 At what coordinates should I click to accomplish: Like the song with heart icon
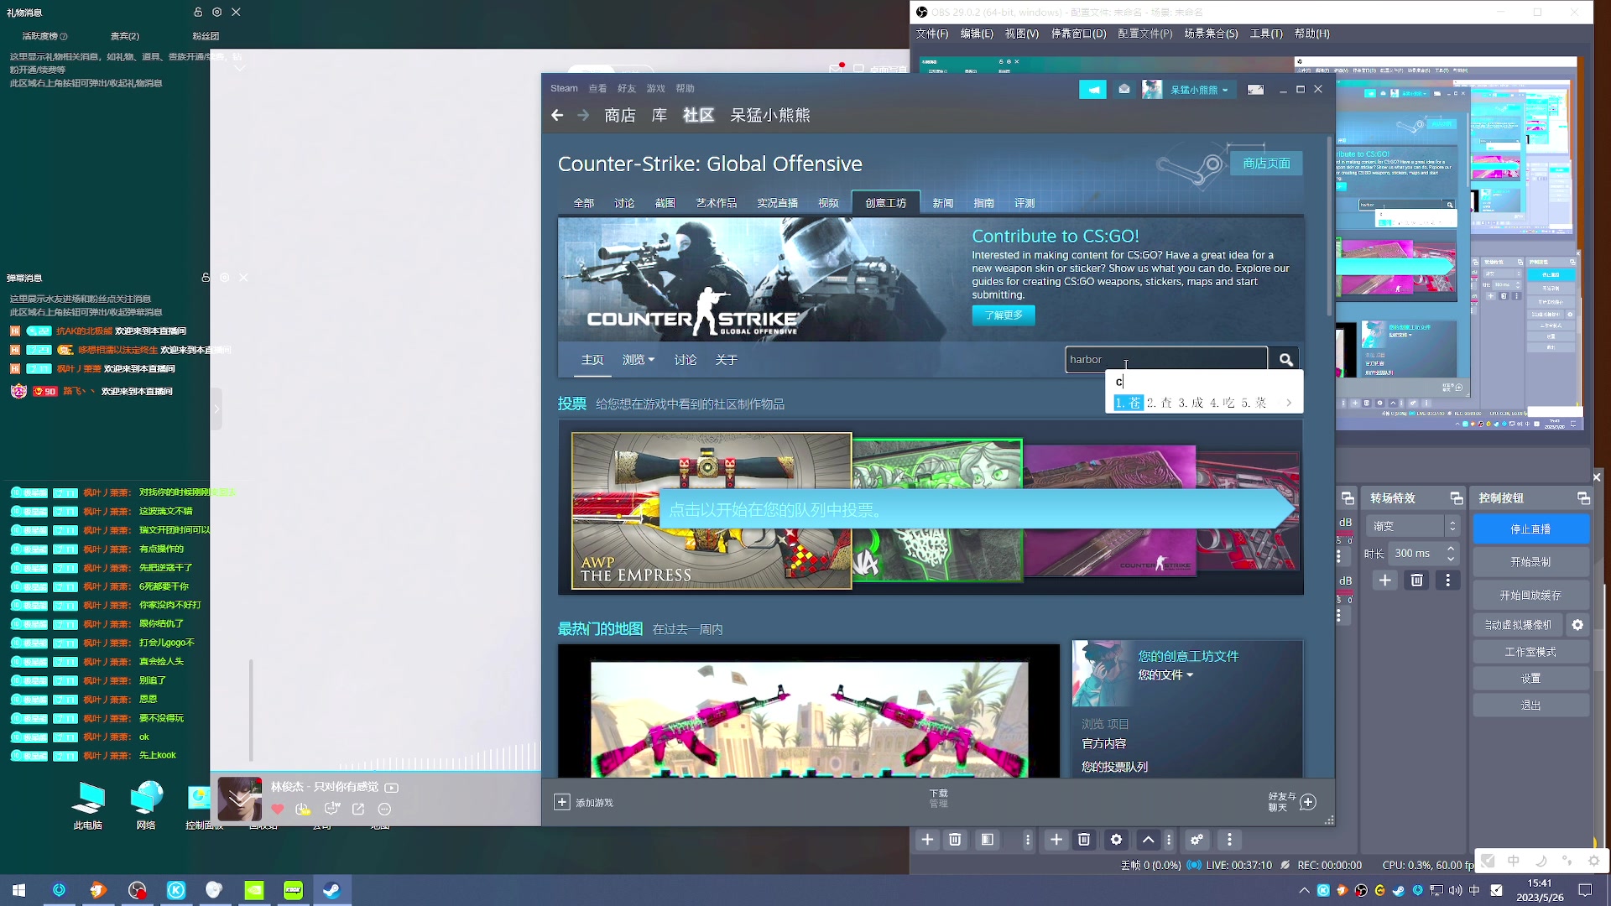278,809
